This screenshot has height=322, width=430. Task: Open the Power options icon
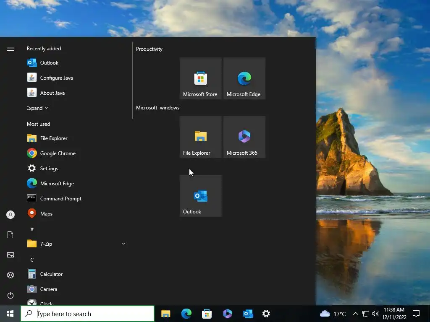(x=10, y=295)
